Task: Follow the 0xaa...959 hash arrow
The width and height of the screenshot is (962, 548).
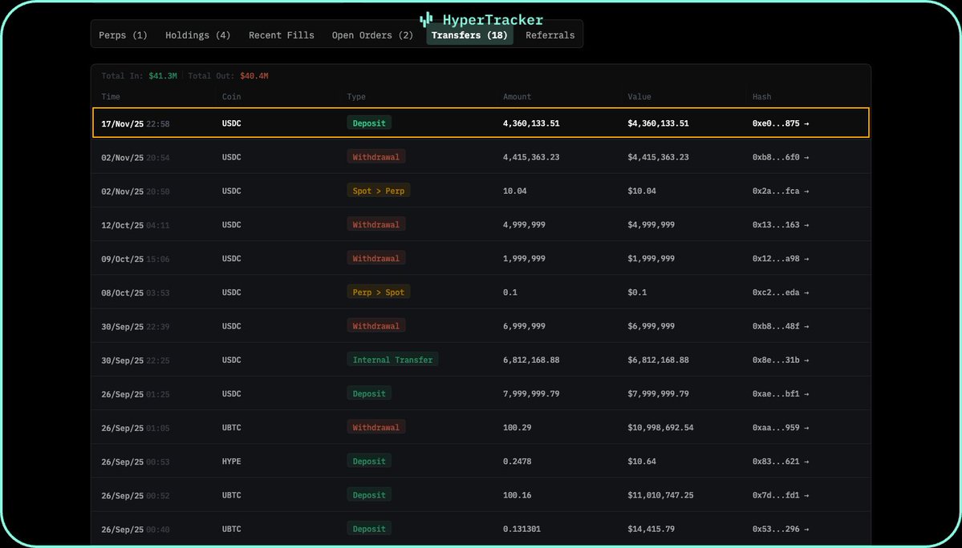Action: 806,428
